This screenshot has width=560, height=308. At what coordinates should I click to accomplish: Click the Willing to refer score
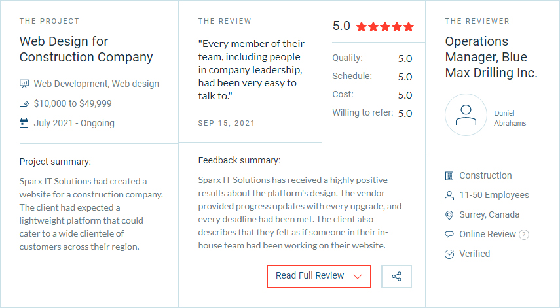405,113
